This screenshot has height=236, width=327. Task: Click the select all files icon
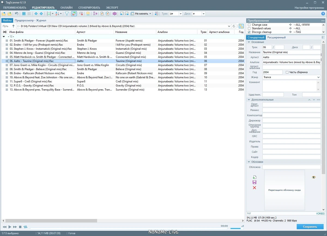(x=24, y=14)
